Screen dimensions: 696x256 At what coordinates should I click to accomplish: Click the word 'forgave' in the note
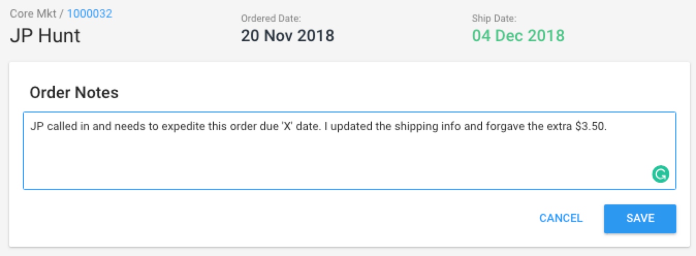click(x=504, y=127)
